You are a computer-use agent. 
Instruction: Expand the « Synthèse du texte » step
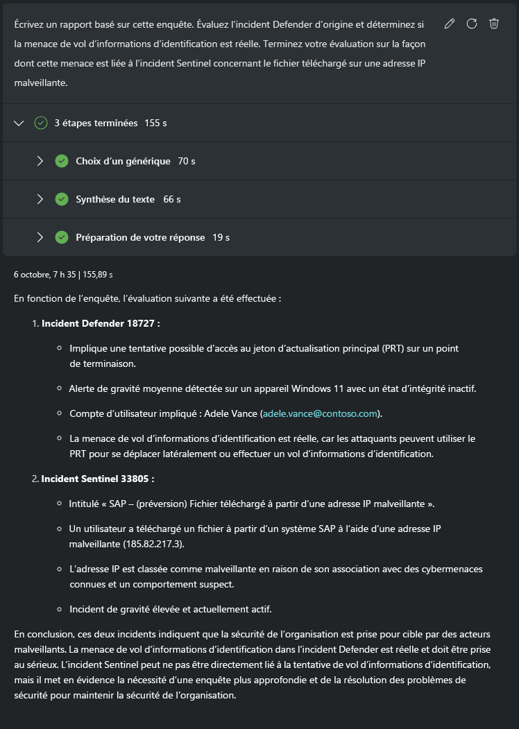(40, 199)
